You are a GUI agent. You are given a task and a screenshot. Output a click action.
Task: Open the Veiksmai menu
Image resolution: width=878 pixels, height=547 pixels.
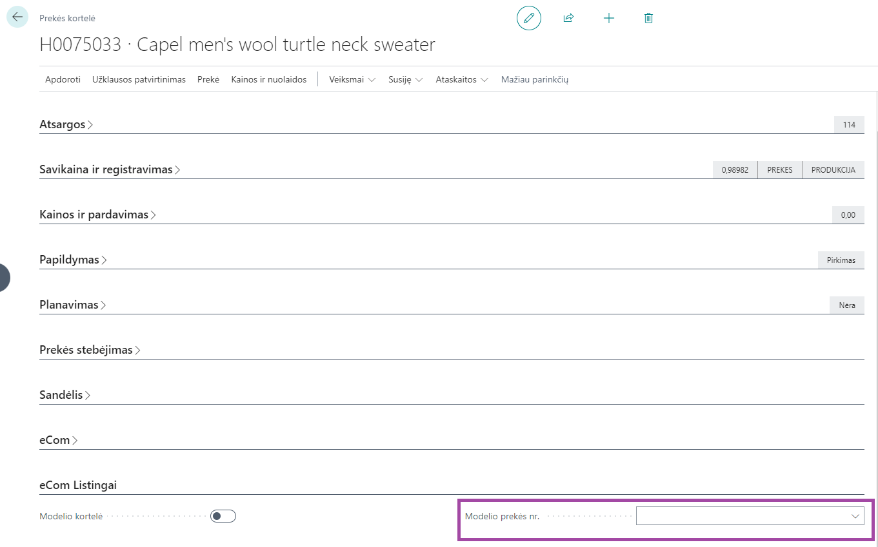coord(352,79)
